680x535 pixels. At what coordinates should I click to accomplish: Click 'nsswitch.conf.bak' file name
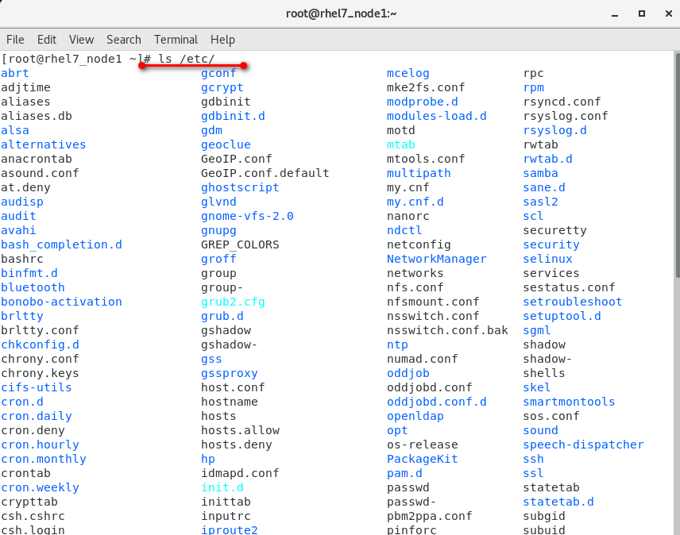447,330
